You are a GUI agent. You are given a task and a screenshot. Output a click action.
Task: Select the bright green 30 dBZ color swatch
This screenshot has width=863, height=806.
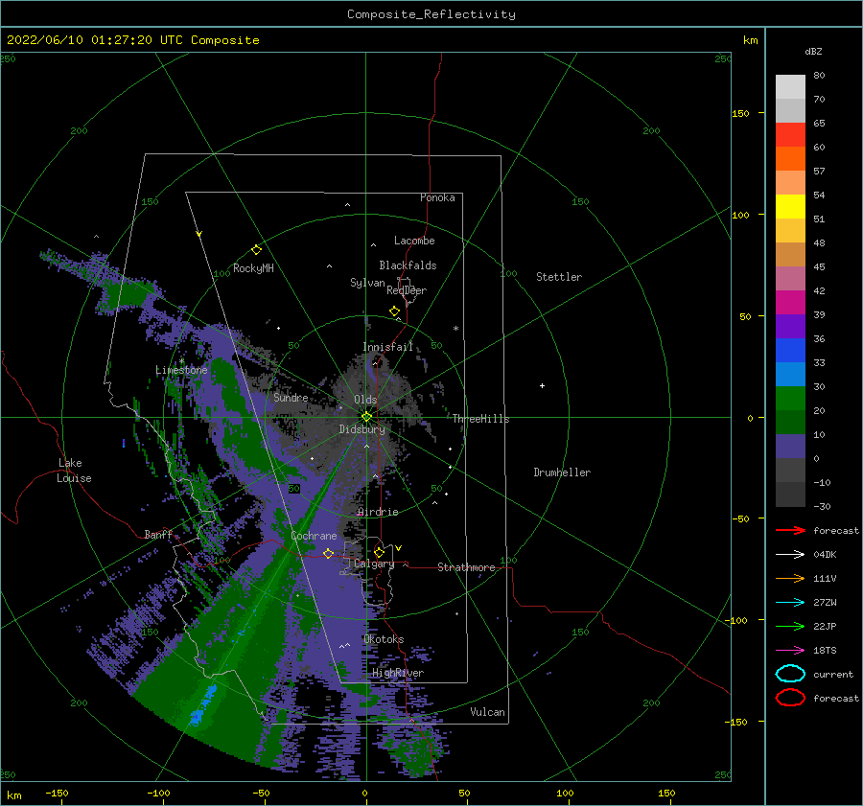click(790, 398)
